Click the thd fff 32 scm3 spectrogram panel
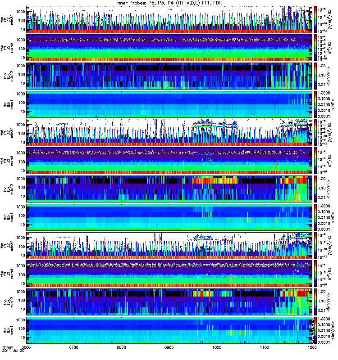Screen dimensions: 338x360 click(169, 161)
